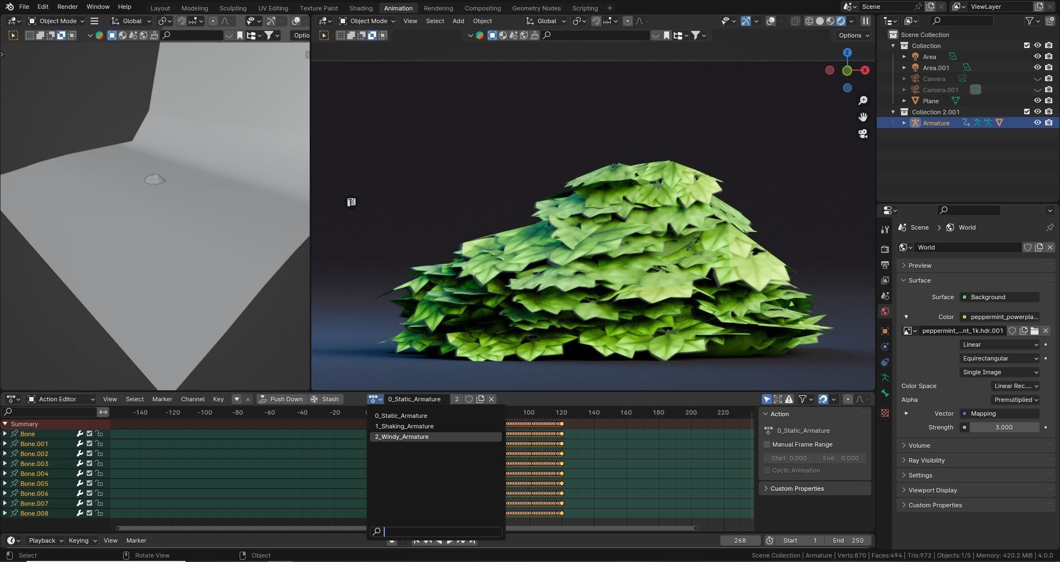Viewport: 1060px width, 562px height.
Task: Open the Bone properties tab
Action: click(885, 393)
